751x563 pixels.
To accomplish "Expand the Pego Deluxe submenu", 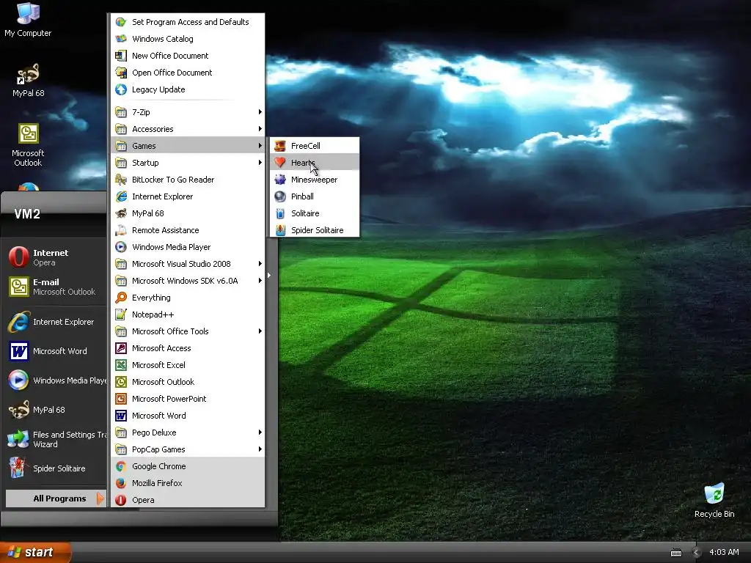I will pyautogui.click(x=188, y=433).
